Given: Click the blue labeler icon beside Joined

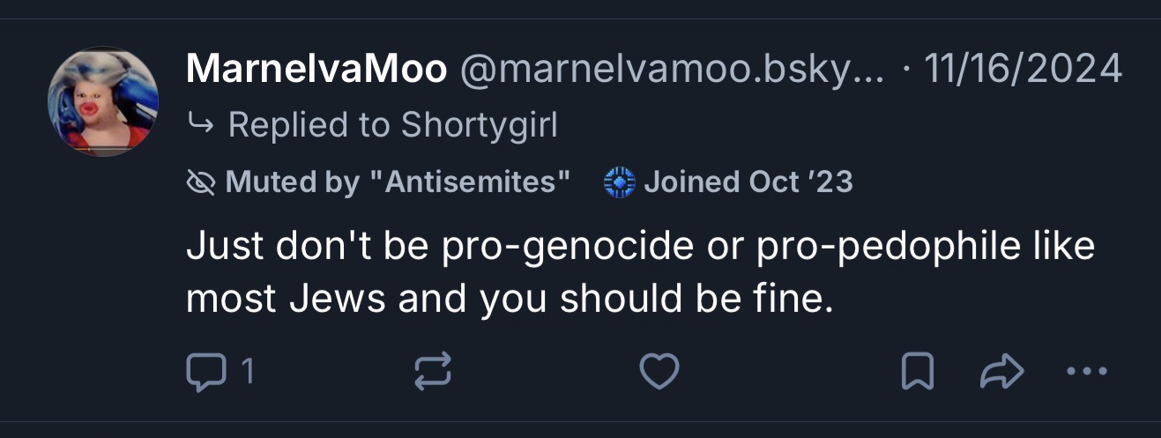Looking at the screenshot, I should (x=620, y=182).
